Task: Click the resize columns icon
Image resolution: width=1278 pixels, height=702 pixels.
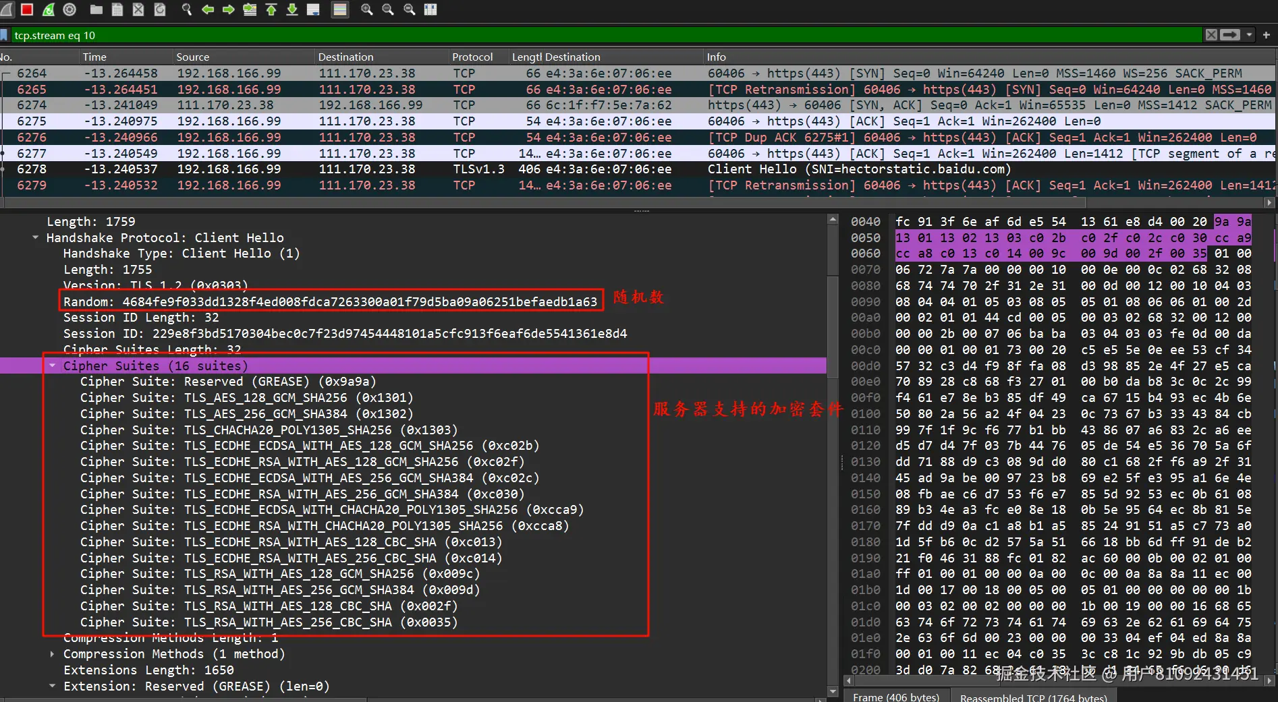Action: pos(430,9)
